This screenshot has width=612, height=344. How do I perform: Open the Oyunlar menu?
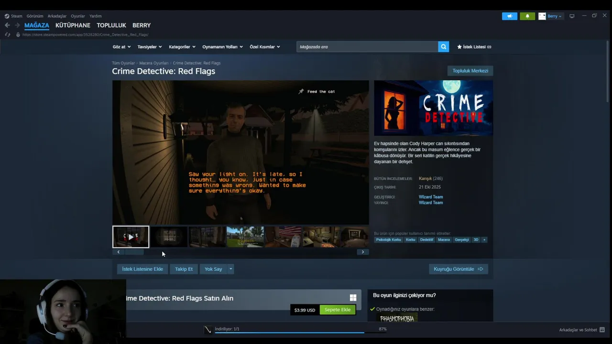tap(78, 16)
